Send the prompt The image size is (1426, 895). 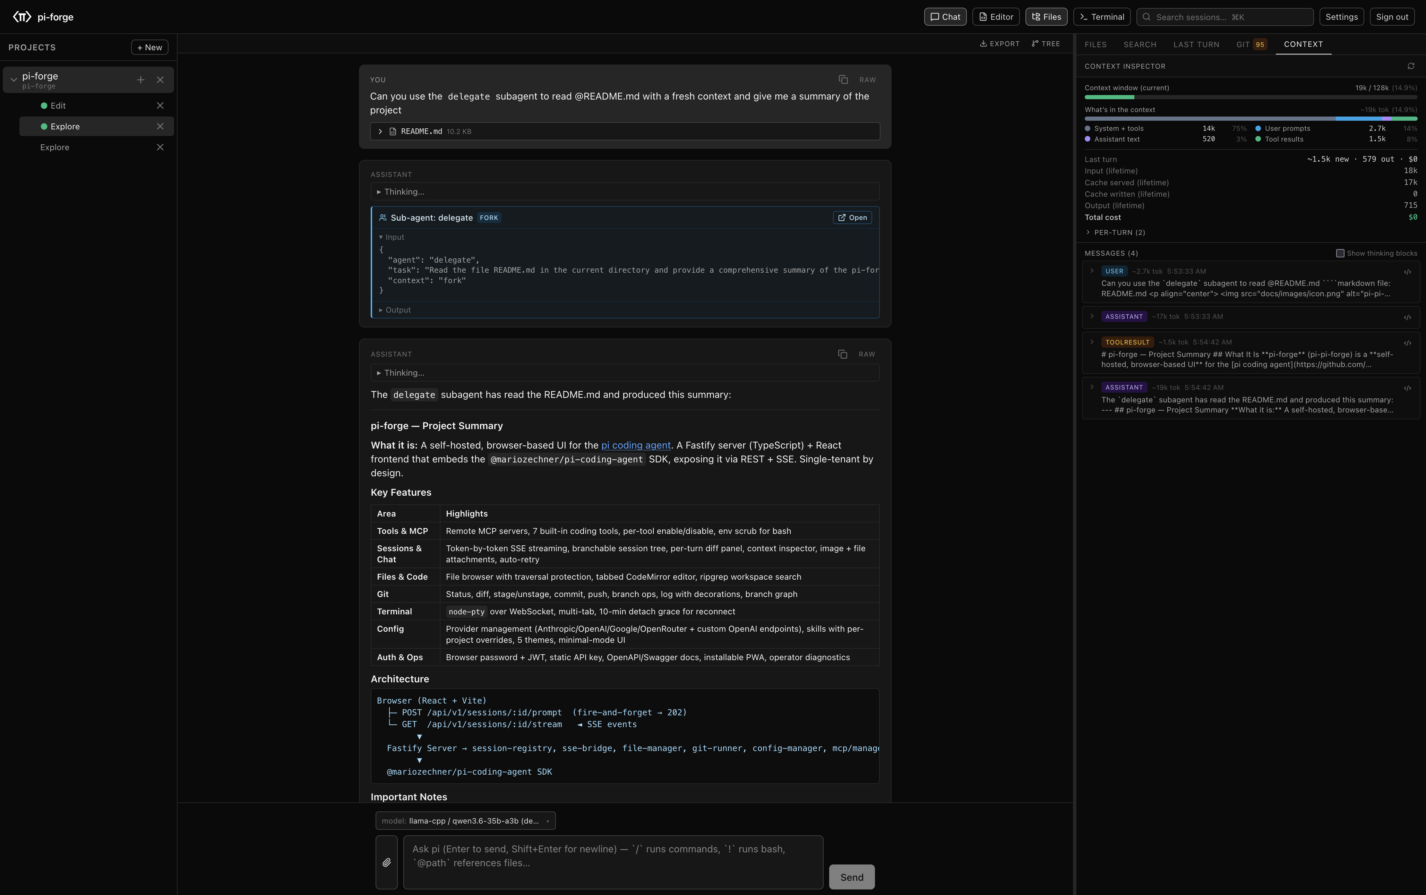851,877
